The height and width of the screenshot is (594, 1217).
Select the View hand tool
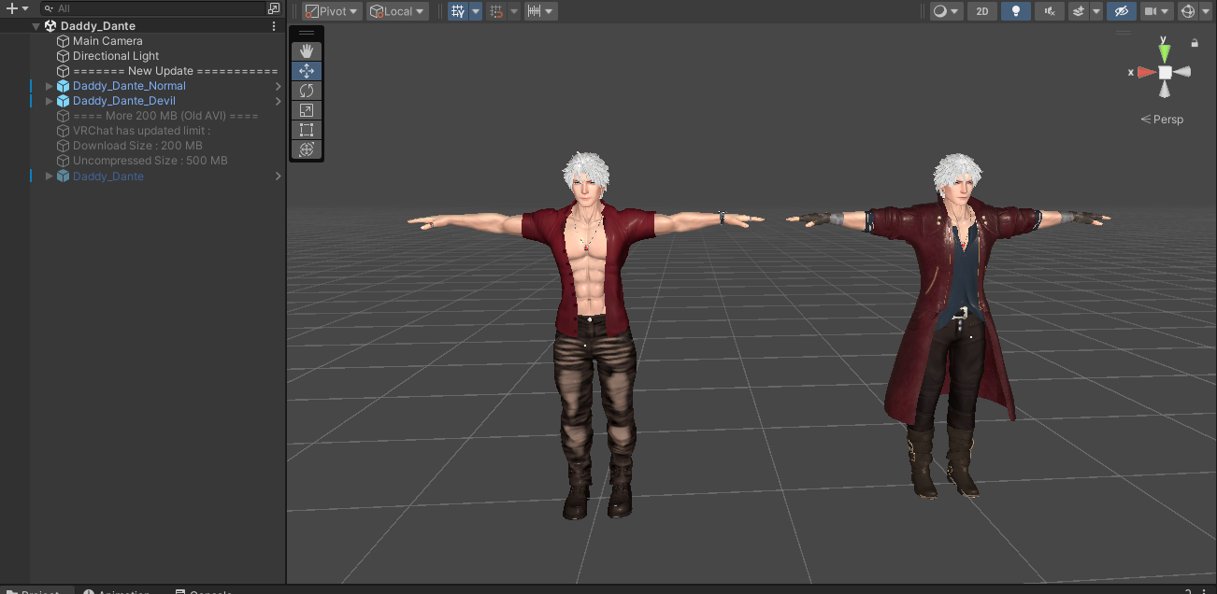click(307, 51)
